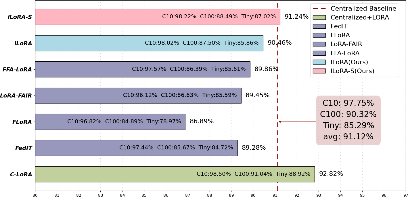Click the pink ILoRA-S(Ours) legend swatch
This screenshot has width=408, height=197.
click(319, 71)
